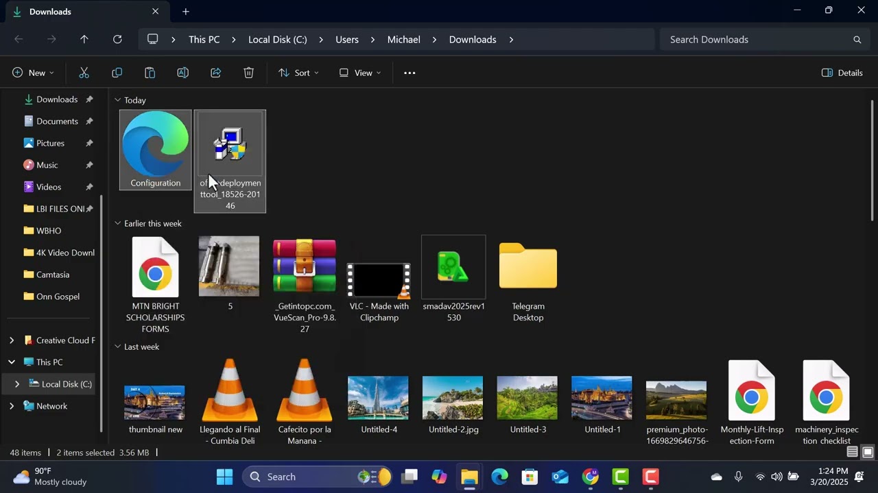Unpin Videos from Quick access
878x493 pixels.
coord(89,187)
